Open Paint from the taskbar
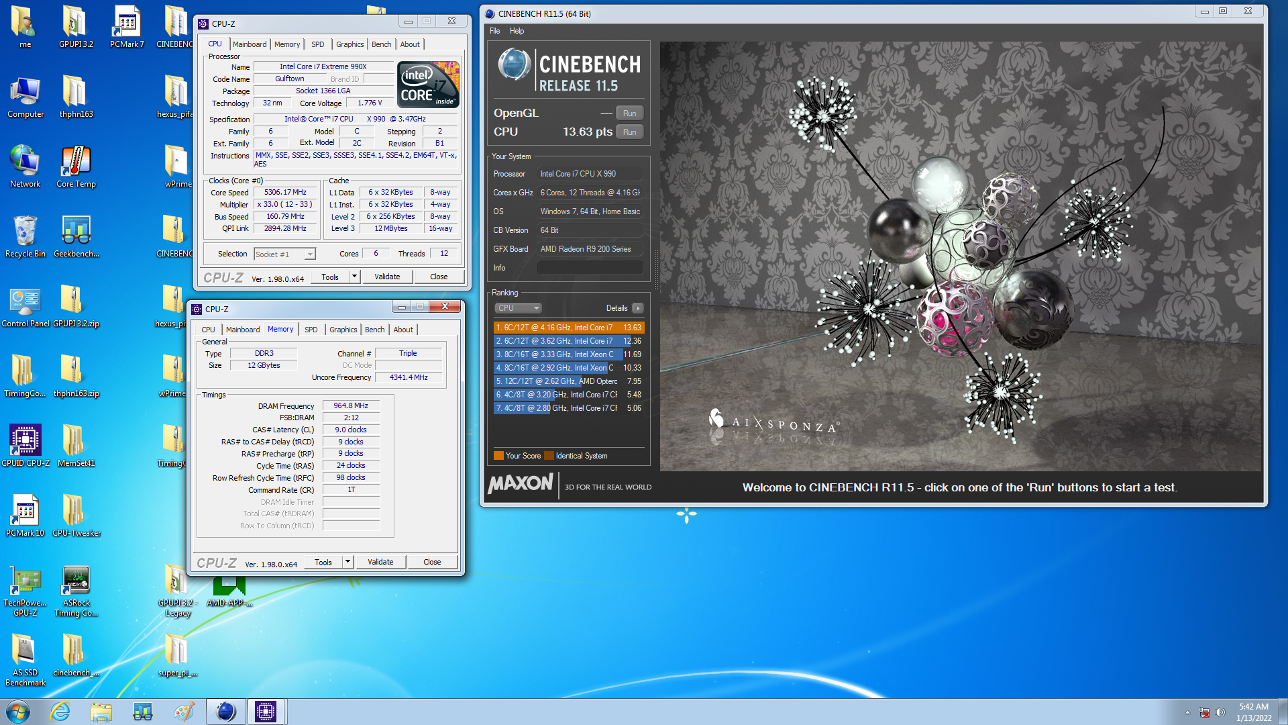The height and width of the screenshot is (725, 1288). tap(184, 712)
